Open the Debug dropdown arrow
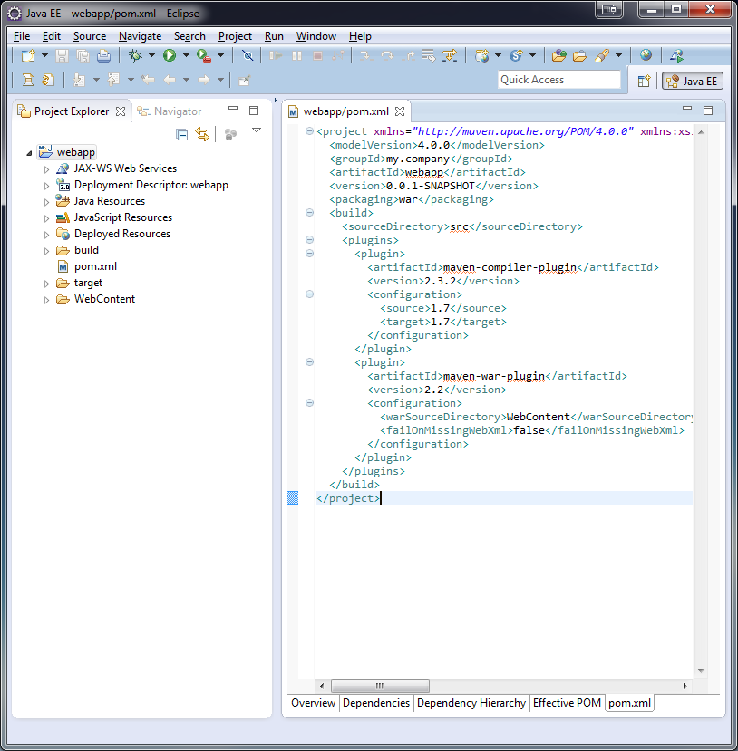Screen dimensions: 738x751 [151, 55]
